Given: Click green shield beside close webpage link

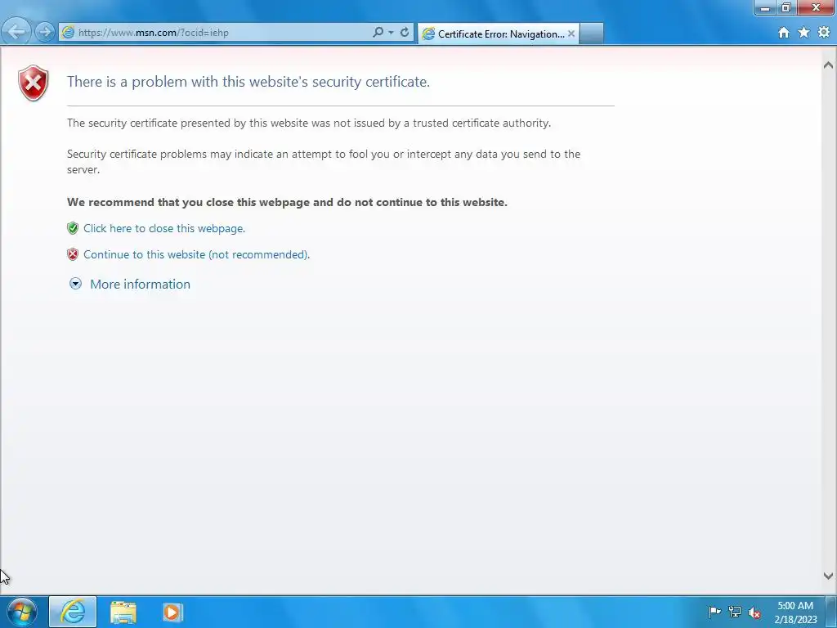Looking at the screenshot, I should (73, 229).
